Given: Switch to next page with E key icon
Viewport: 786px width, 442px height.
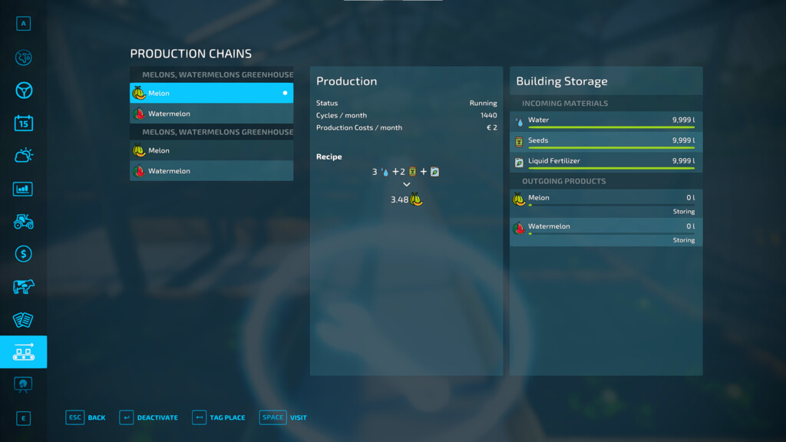Looking at the screenshot, I should point(23,418).
